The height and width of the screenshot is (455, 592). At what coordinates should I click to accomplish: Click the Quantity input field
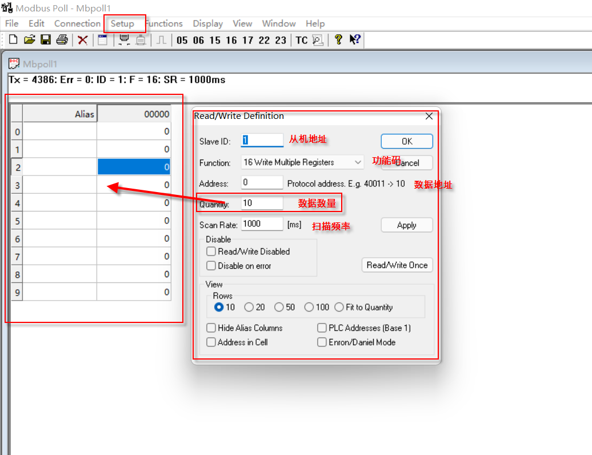point(262,203)
